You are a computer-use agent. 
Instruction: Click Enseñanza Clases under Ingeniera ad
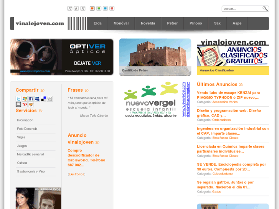225,138
